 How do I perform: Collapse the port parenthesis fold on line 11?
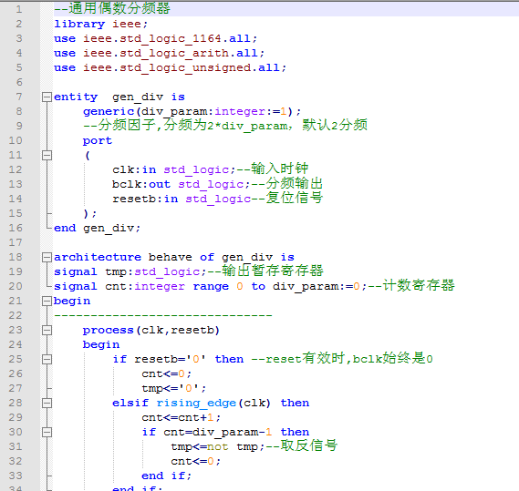point(47,155)
